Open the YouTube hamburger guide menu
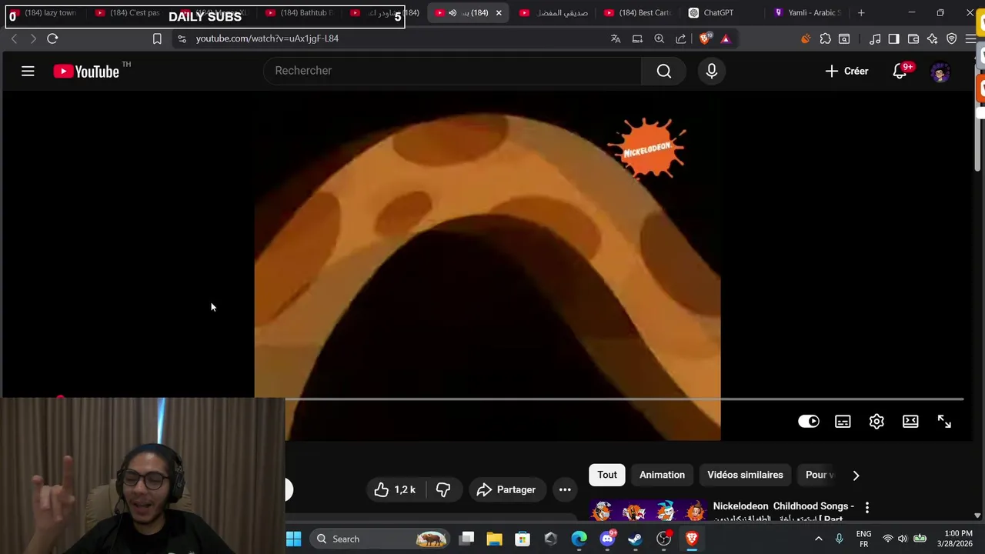 [x=28, y=72]
